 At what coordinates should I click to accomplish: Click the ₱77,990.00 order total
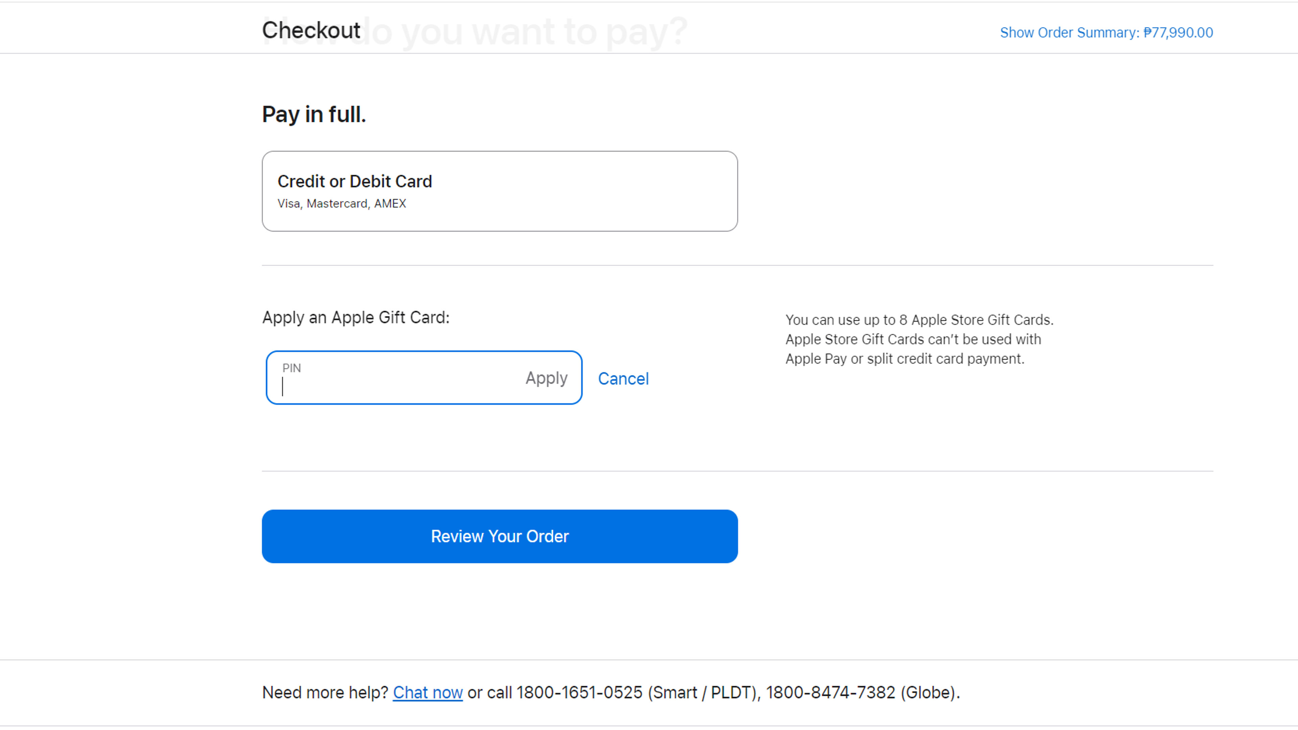tap(1178, 33)
